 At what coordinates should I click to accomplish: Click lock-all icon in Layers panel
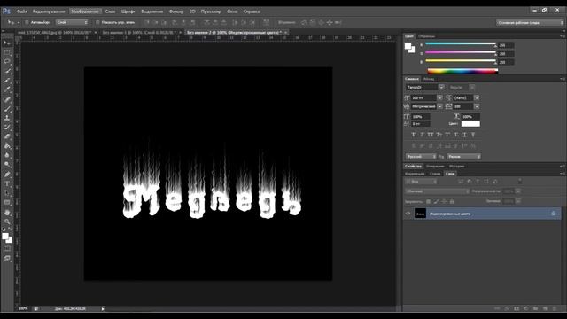coord(452,201)
